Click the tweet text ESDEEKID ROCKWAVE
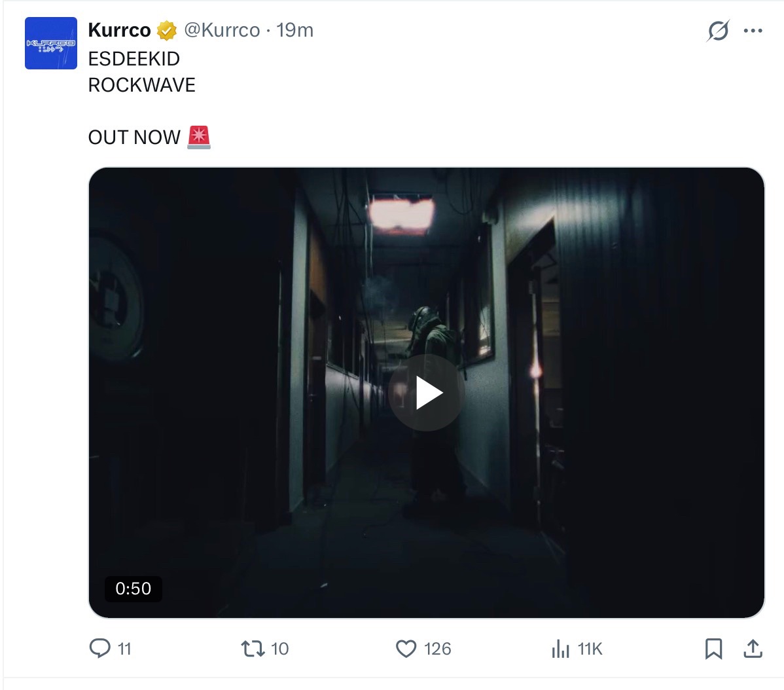 (x=141, y=72)
